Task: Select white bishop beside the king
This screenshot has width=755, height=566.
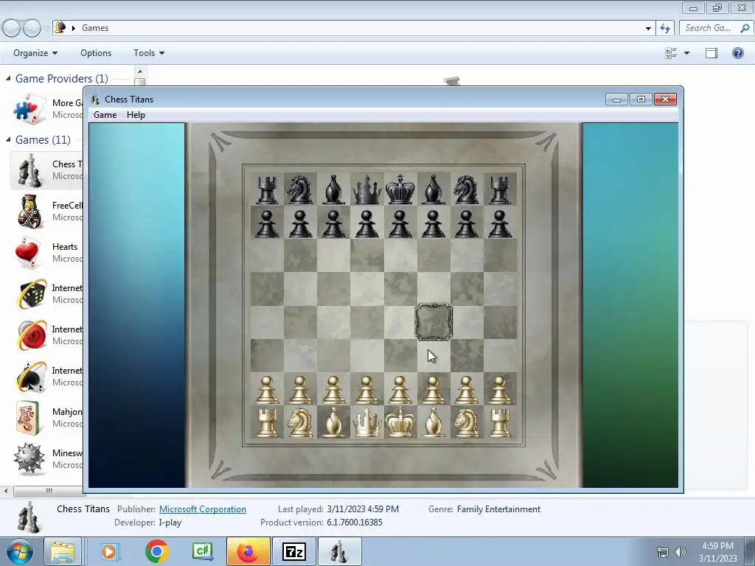Action: click(434, 422)
